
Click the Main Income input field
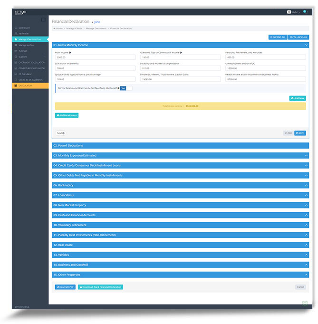point(95,57)
